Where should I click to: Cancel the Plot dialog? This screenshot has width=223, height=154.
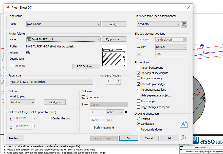coord(149,138)
